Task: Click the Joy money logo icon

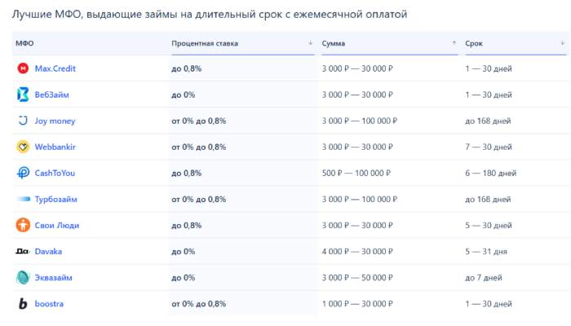Action: tap(23, 121)
